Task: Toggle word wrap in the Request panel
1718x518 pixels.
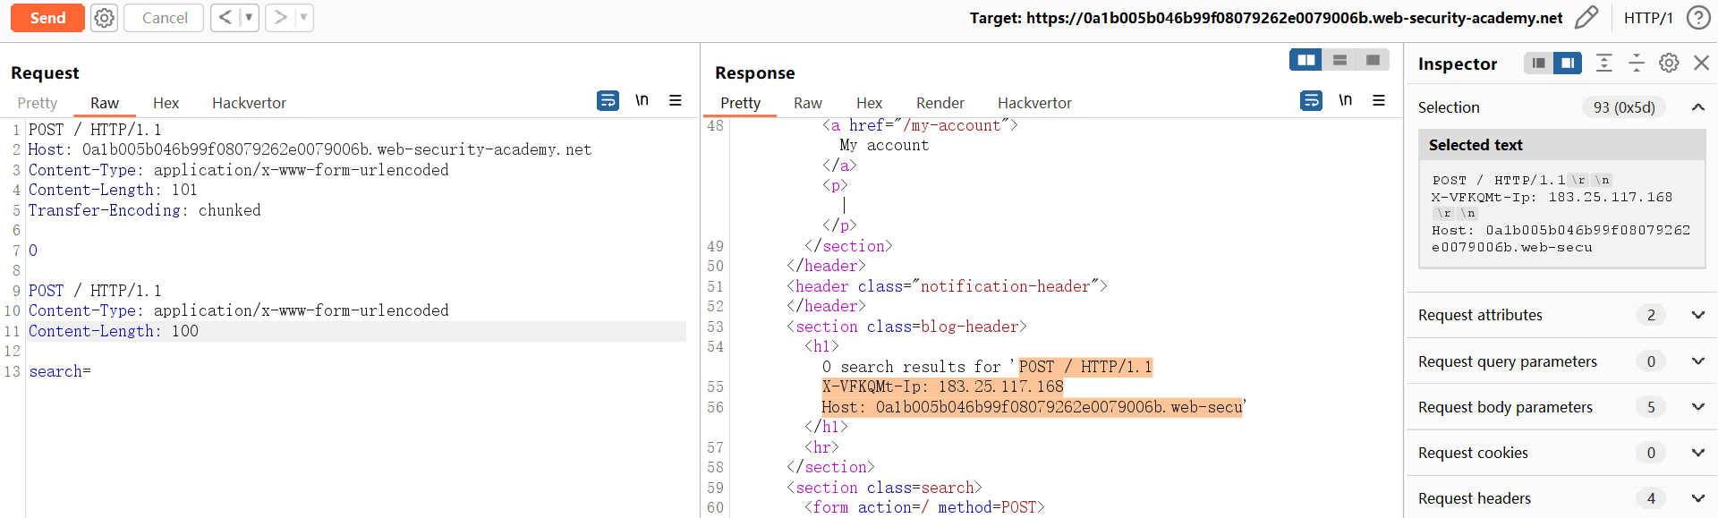Action: point(608,101)
